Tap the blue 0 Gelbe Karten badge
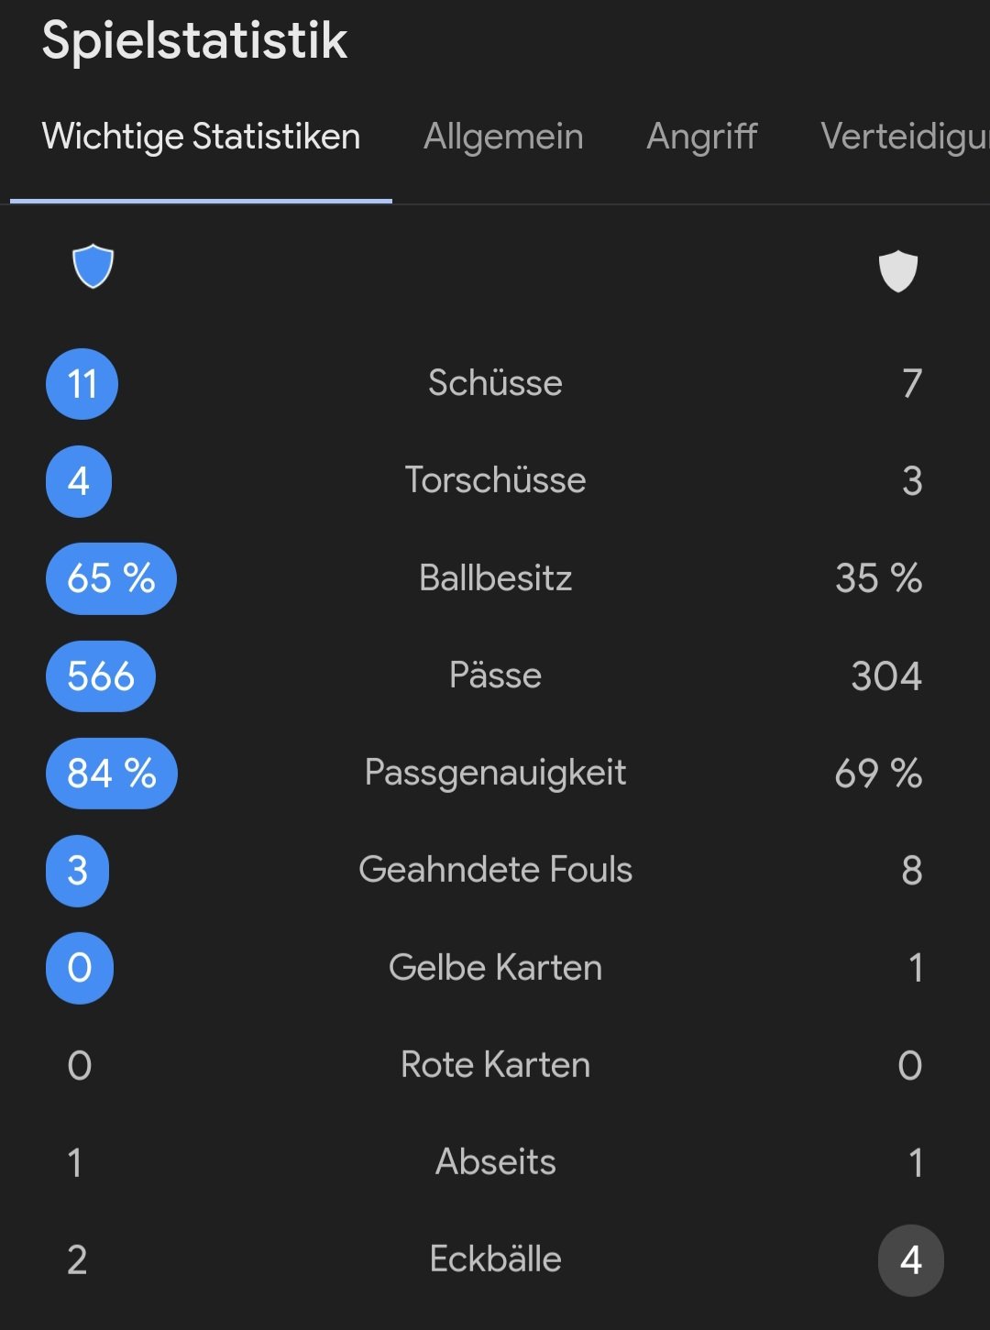The image size is (990, 1330). point(80,968)
